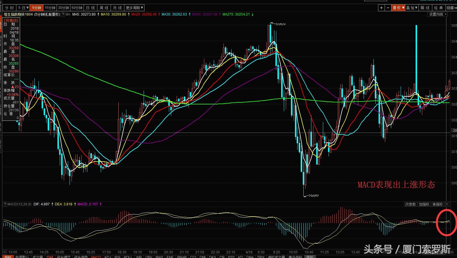This screenshot has height=258, width=457.
Task: Click the plus zoom-in chart icon
Action: 381,8
